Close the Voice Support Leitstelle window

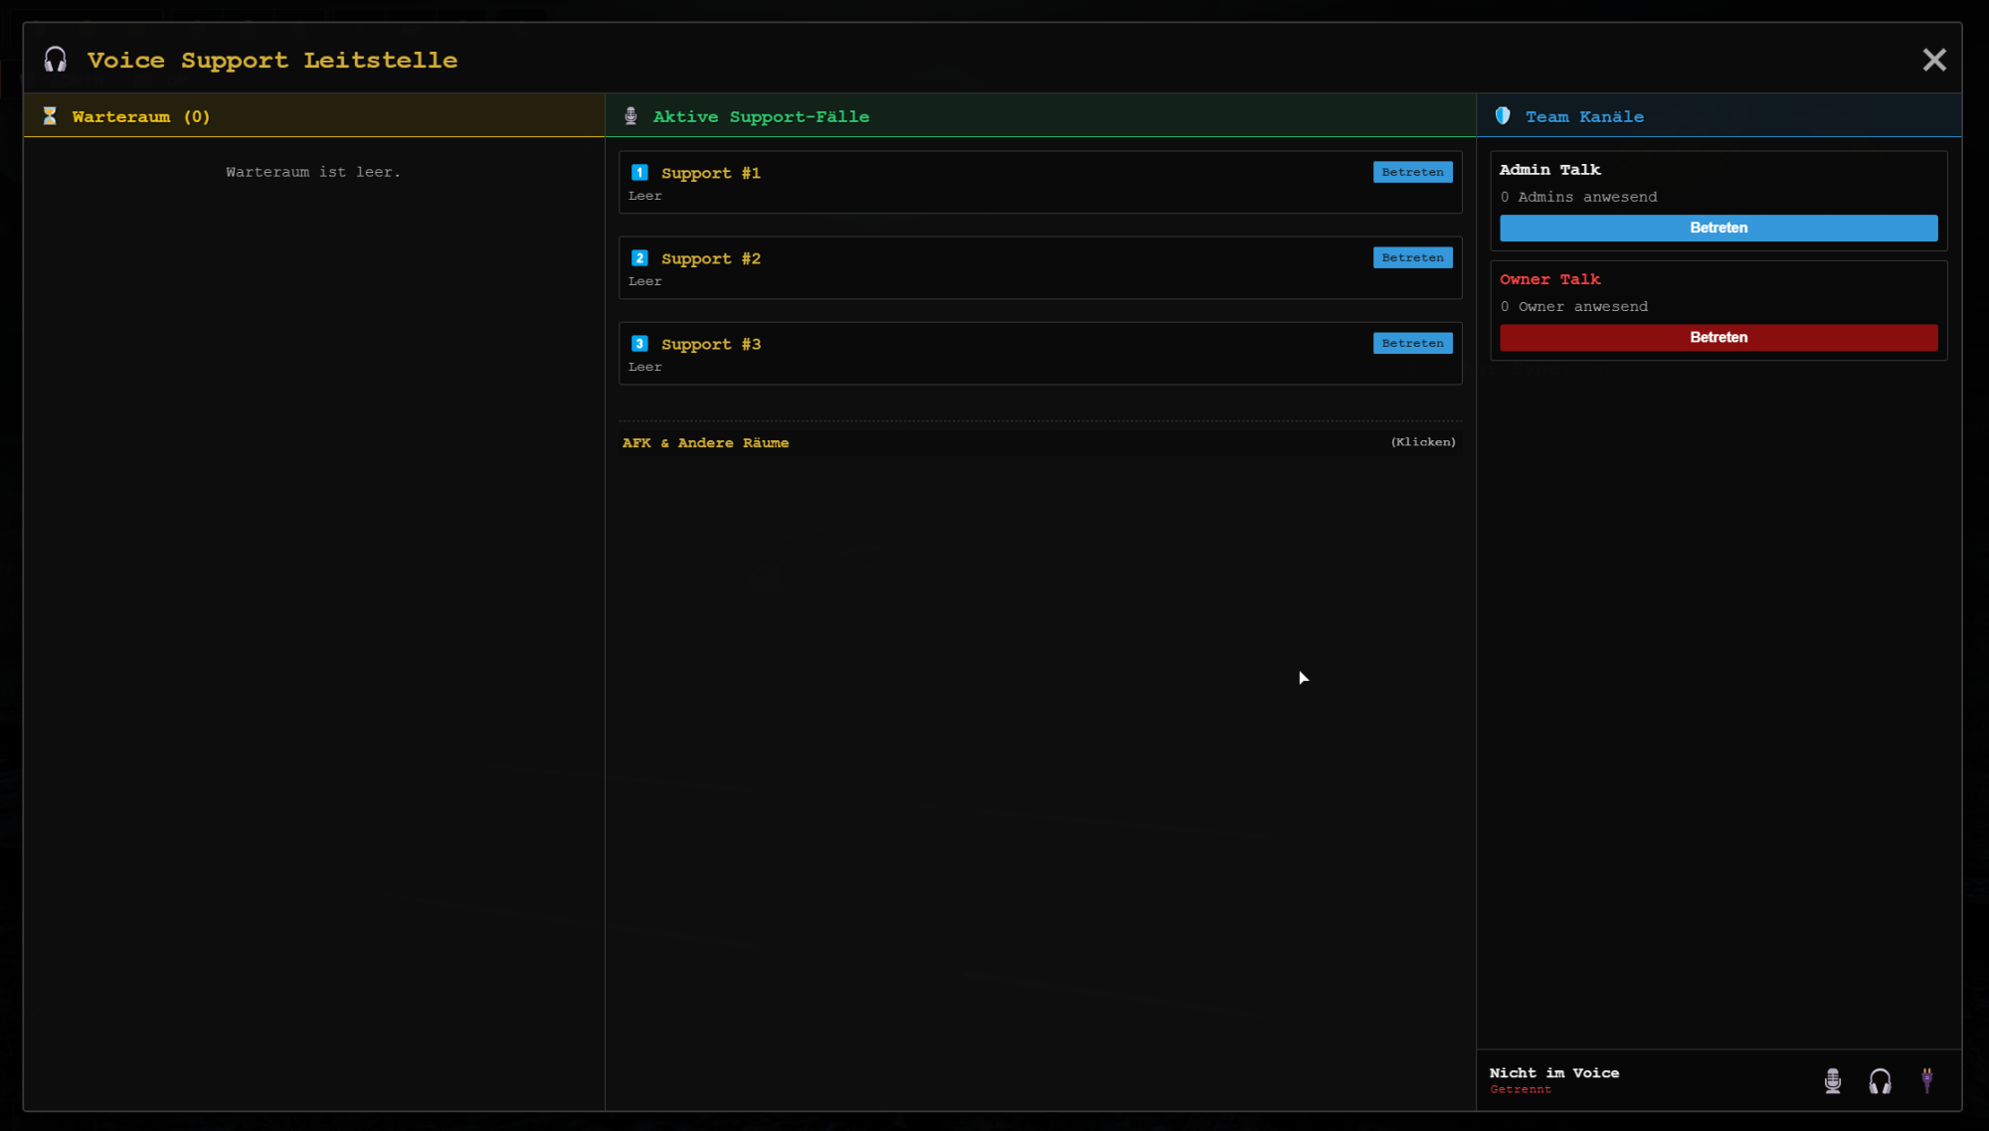pyautogui.click(x=1934, y=60)
